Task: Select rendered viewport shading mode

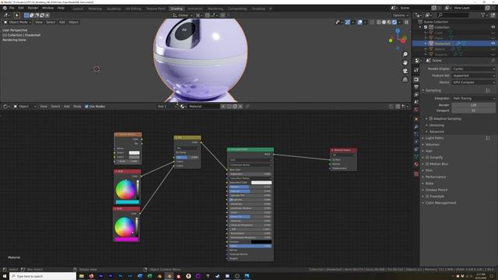Action: (x=395, y=23)
